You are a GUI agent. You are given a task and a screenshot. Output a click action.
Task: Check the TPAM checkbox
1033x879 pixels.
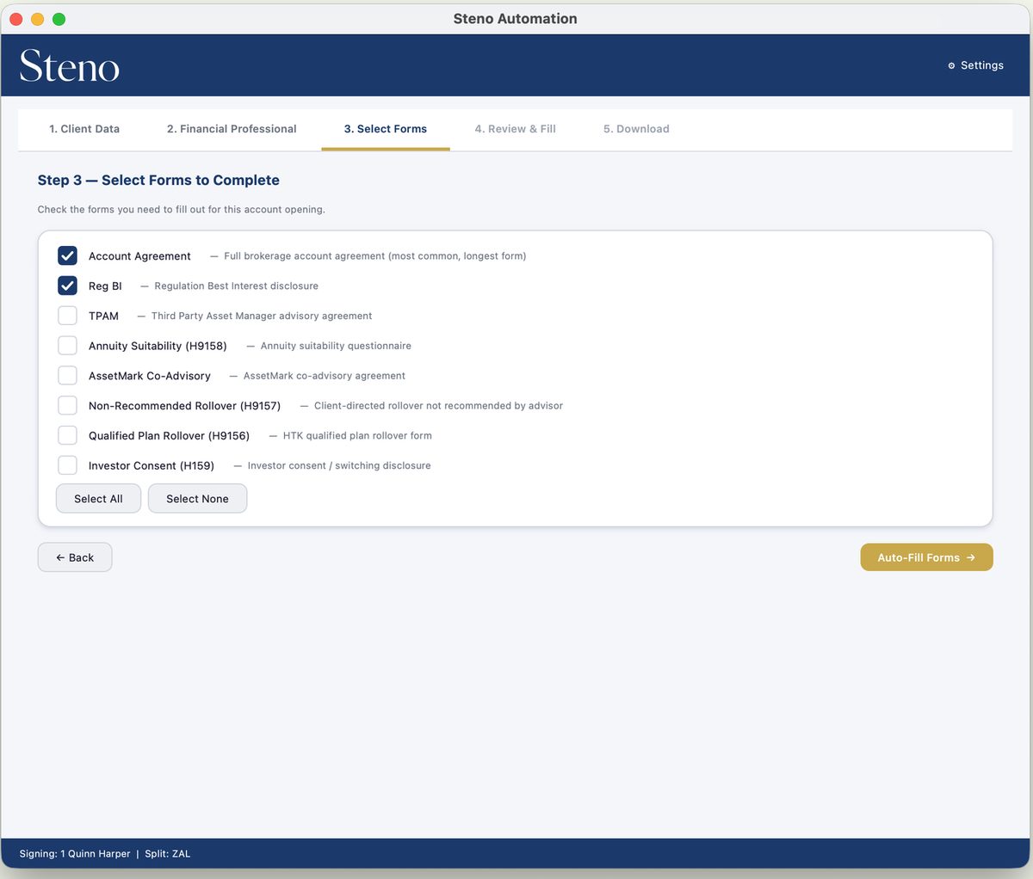point(67,316)
